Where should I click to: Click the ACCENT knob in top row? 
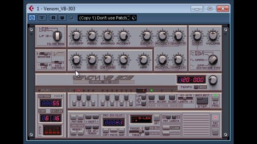tap(123, 36)
